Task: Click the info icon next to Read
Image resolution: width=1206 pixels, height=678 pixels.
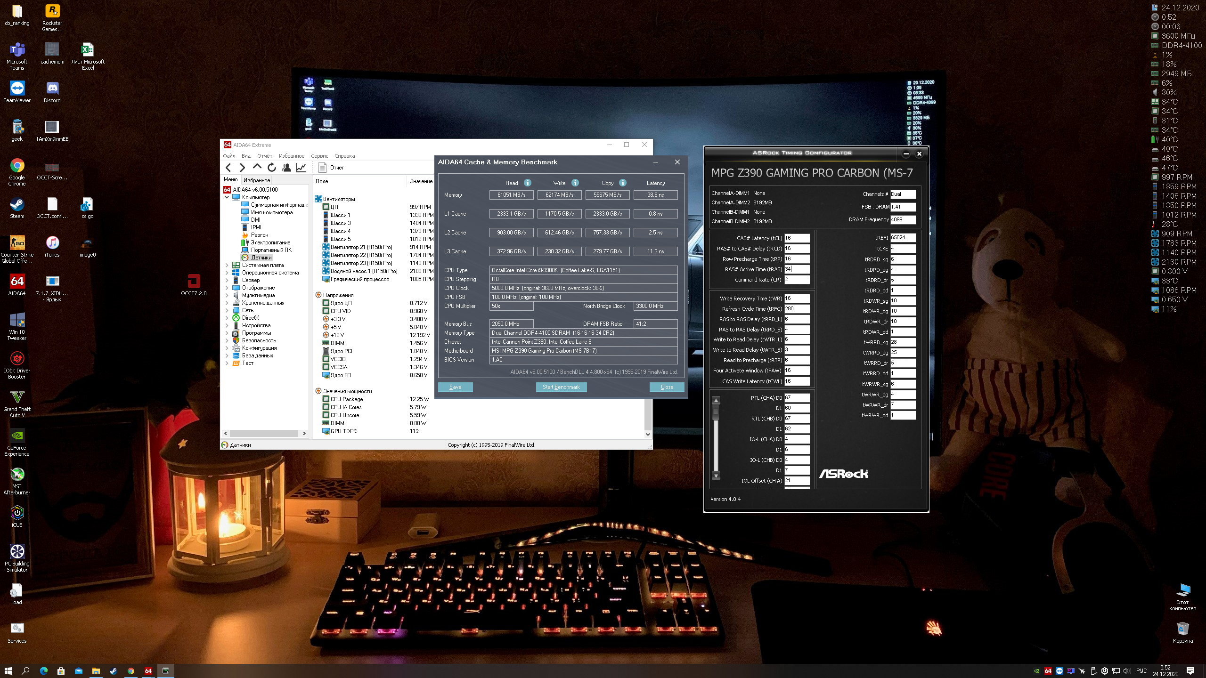Action: [x=528, y=183]
